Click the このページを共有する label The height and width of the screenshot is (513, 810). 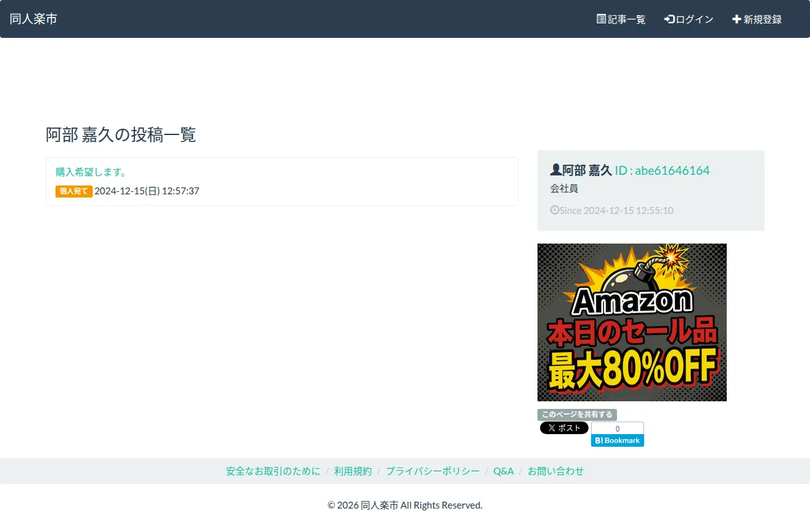pyautogui.click(x=577, y=415)
